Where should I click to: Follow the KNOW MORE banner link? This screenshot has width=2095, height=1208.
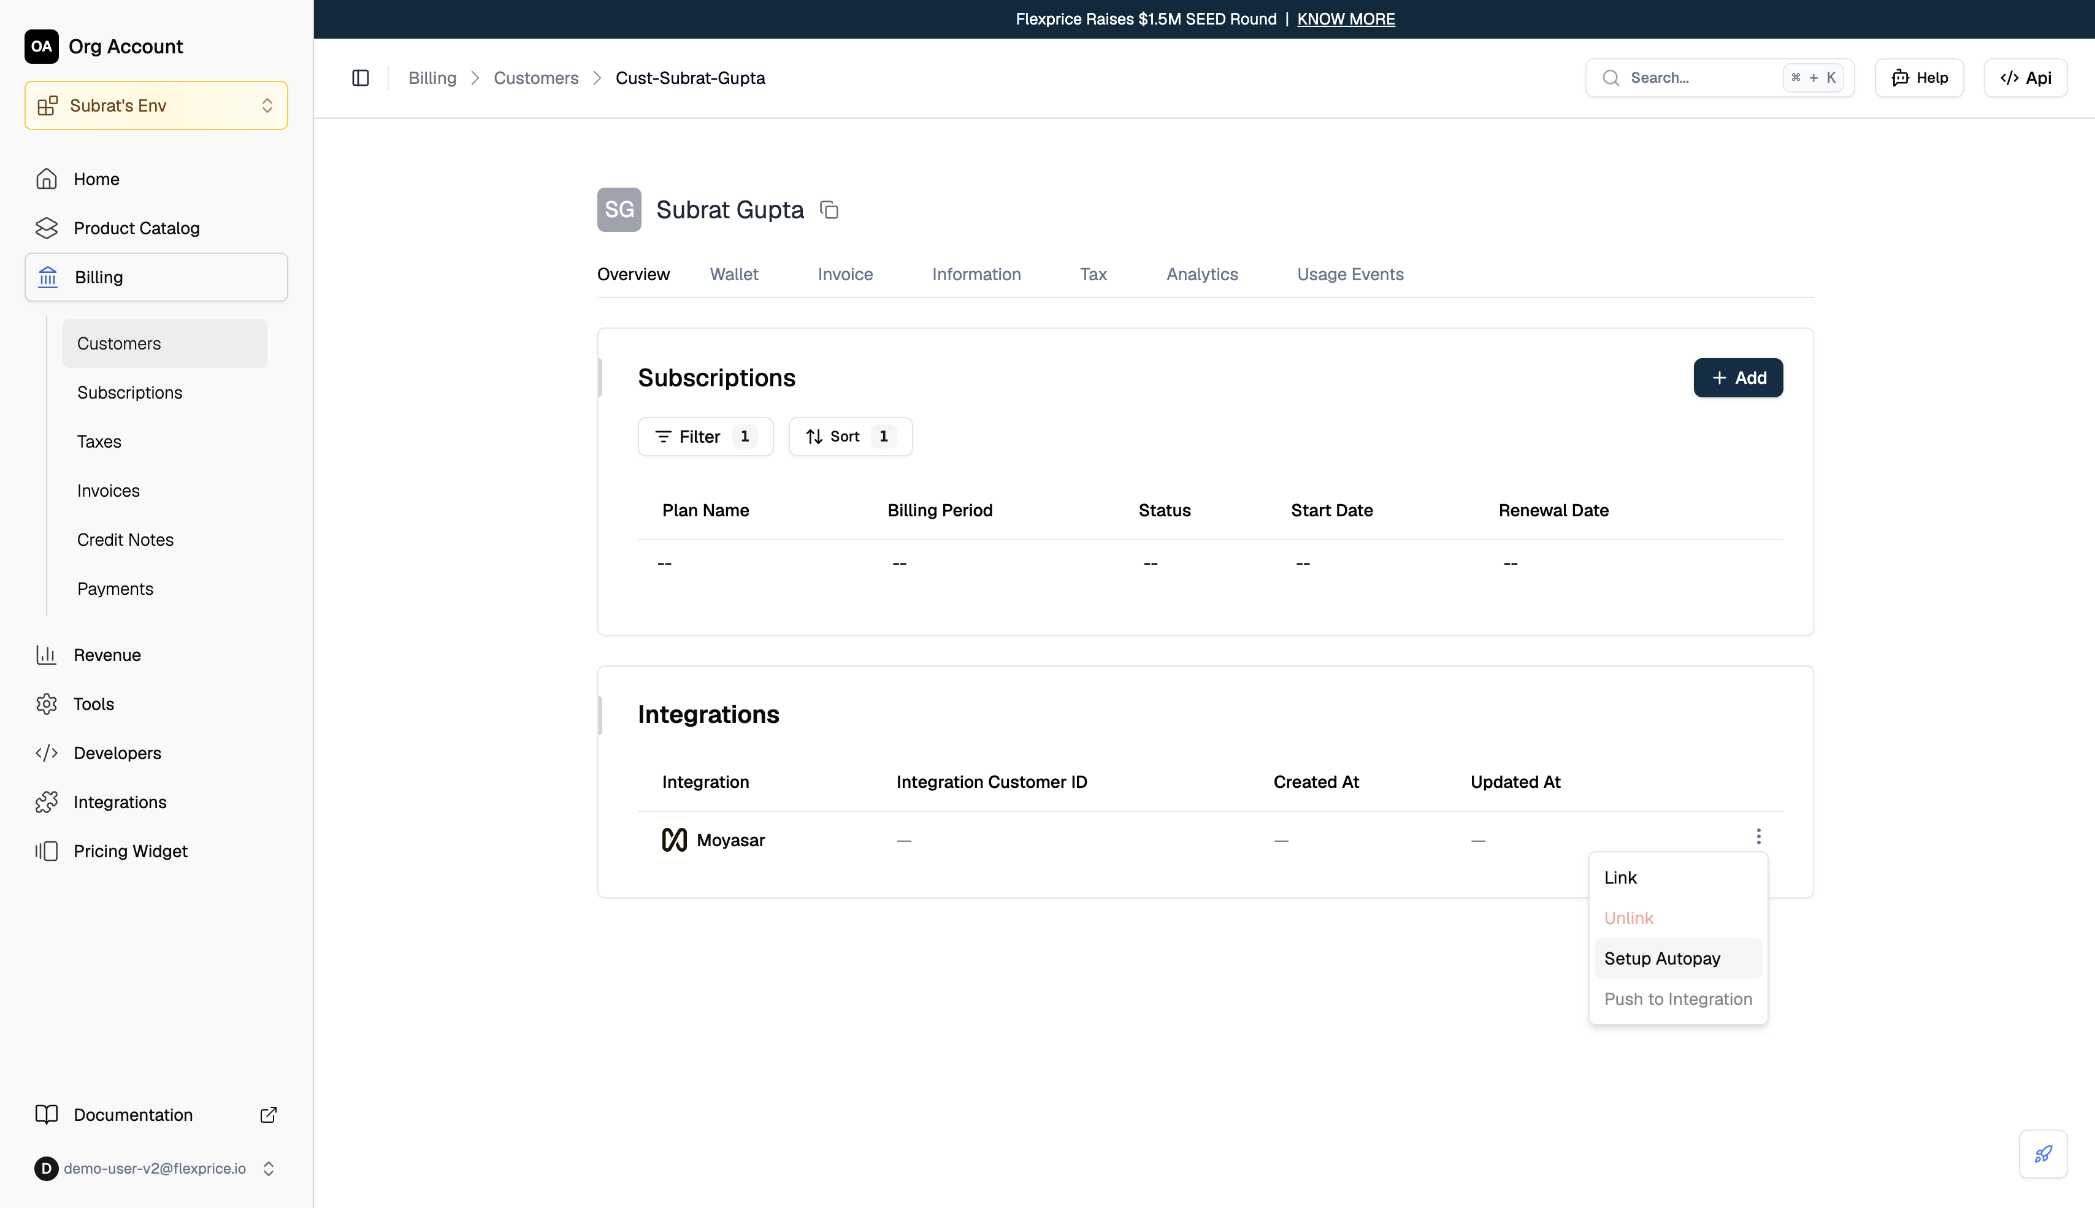(1346, 19)
